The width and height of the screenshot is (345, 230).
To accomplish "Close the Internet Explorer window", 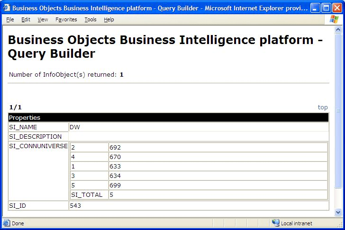I will coord(337,8).
